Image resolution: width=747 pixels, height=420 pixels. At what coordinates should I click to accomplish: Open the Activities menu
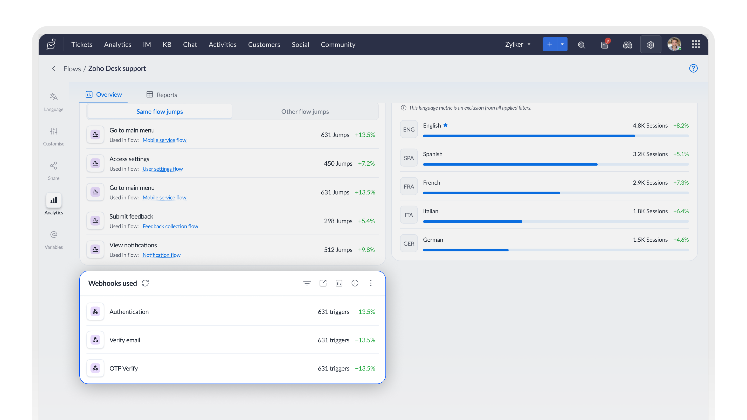pyautogui.click(x=223, y=44)
